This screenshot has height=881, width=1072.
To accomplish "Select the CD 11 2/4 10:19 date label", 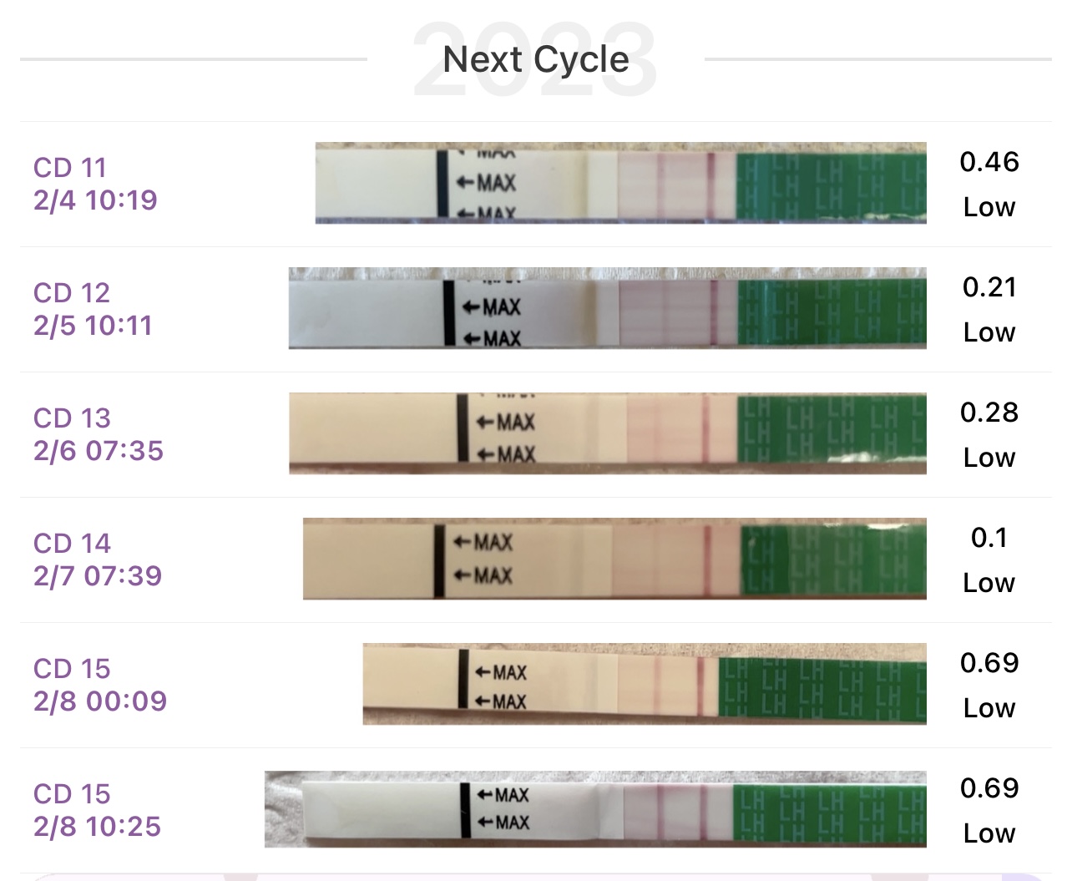I will click(x=95, y=184).
